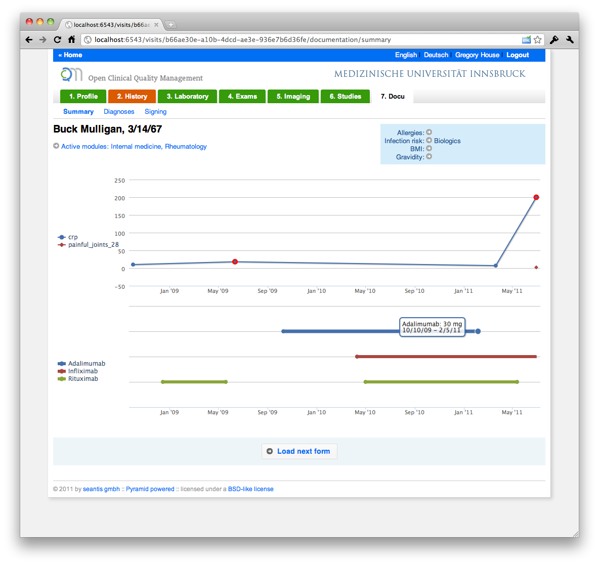This screenshot has width=599, height=565.
Task: Open the Pyramid powered footer link
Action: [x=150, y=489]
